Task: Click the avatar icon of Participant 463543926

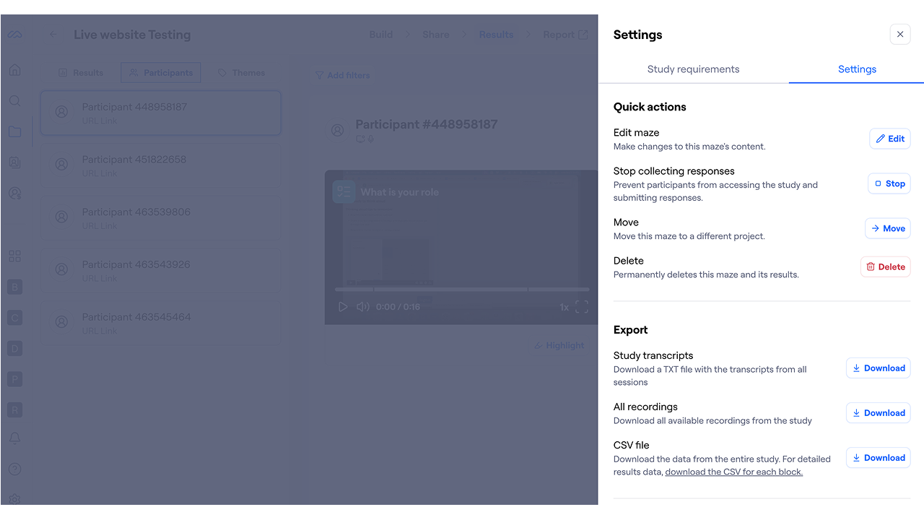Action: [x=62, y=269]
